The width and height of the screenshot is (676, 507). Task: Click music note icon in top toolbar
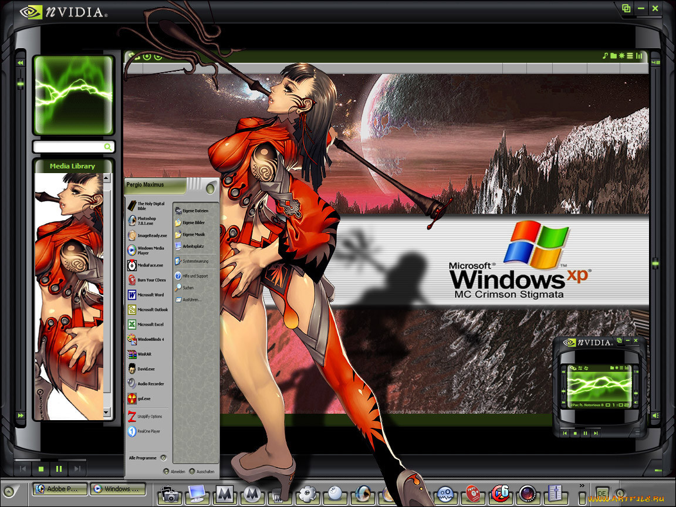[x=605, y=56]
